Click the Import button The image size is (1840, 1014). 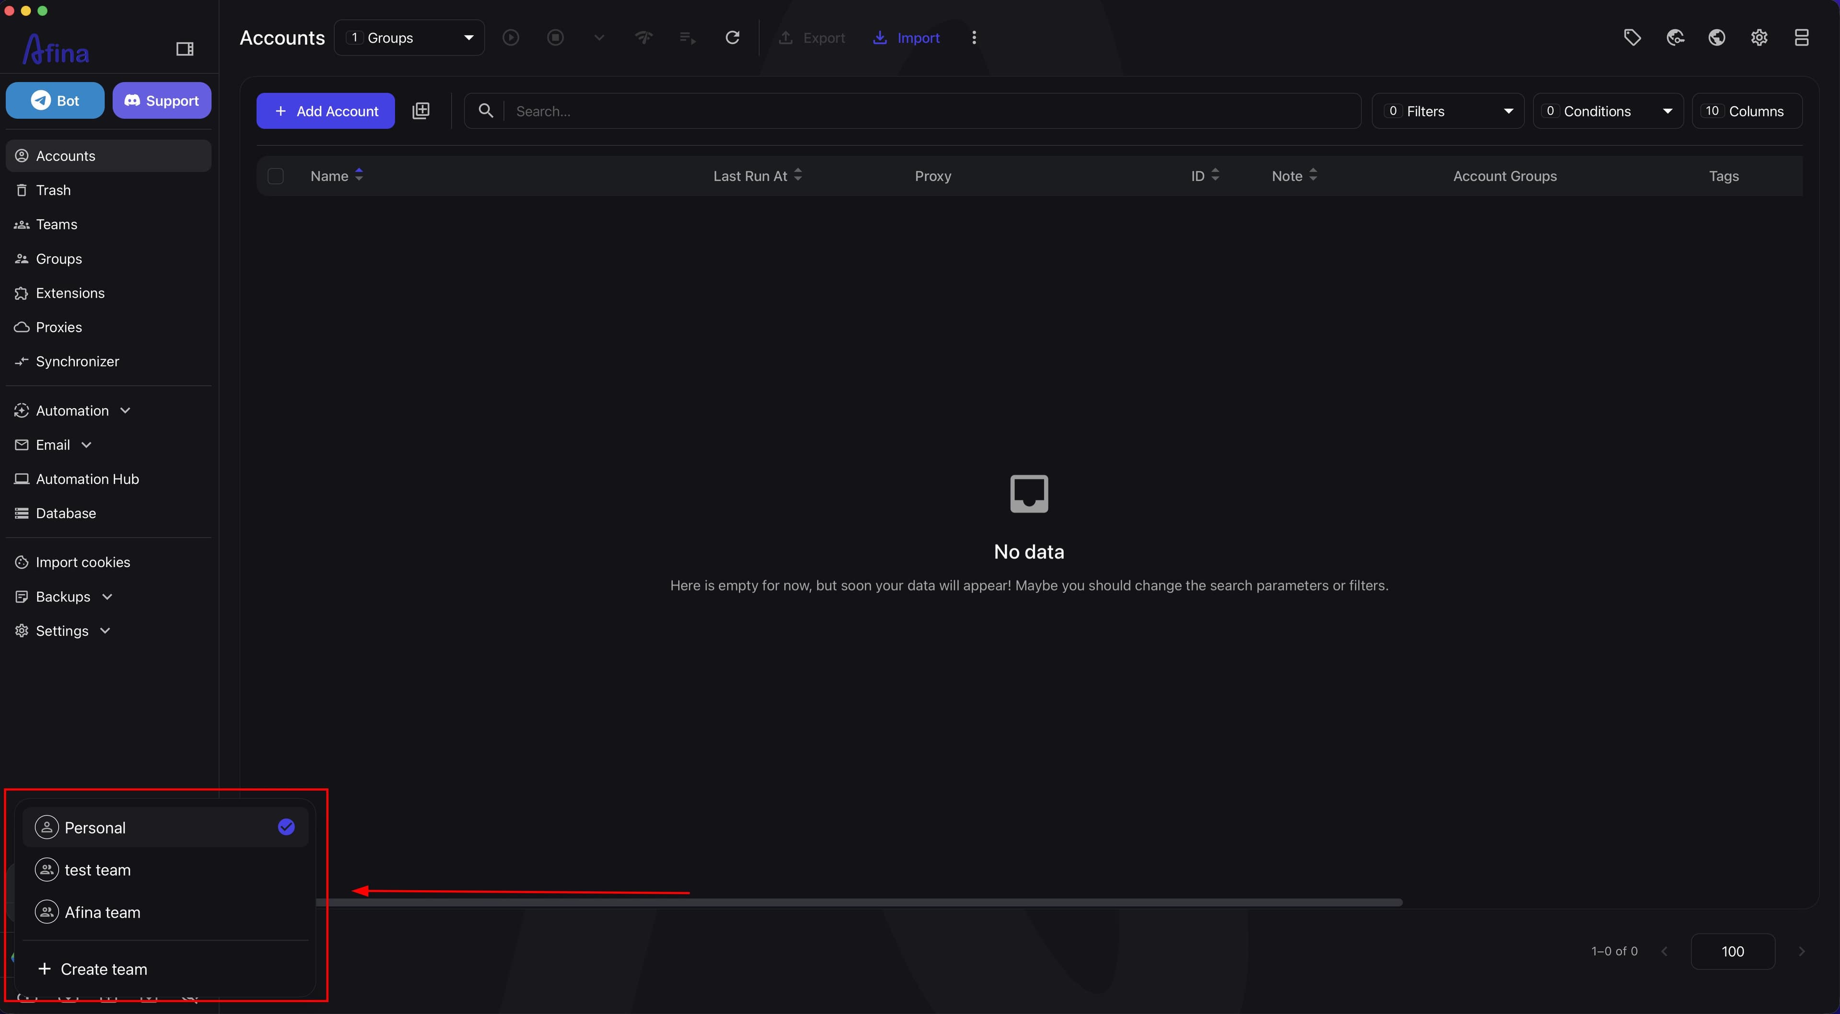tap(907, 38)
